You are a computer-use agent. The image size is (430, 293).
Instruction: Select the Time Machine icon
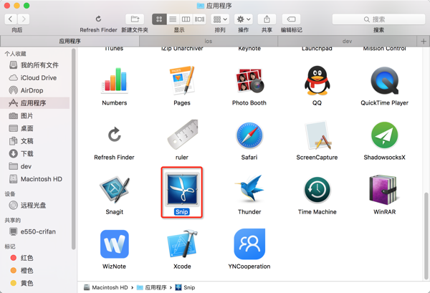(317, 190)
